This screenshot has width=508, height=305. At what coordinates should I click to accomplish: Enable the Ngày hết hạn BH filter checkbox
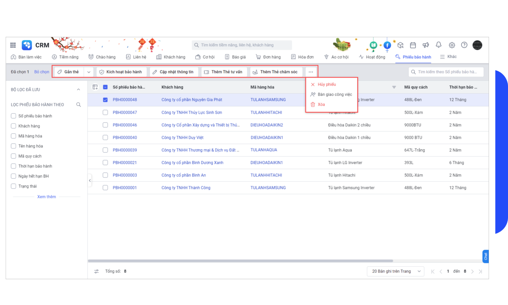pos(13,176)
